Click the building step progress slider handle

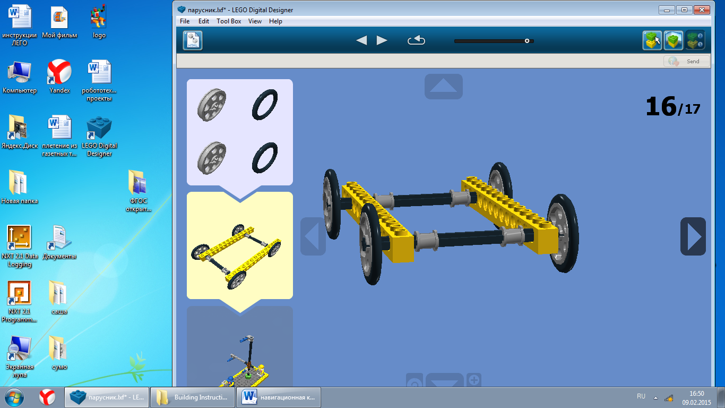[x=527, y=41]
